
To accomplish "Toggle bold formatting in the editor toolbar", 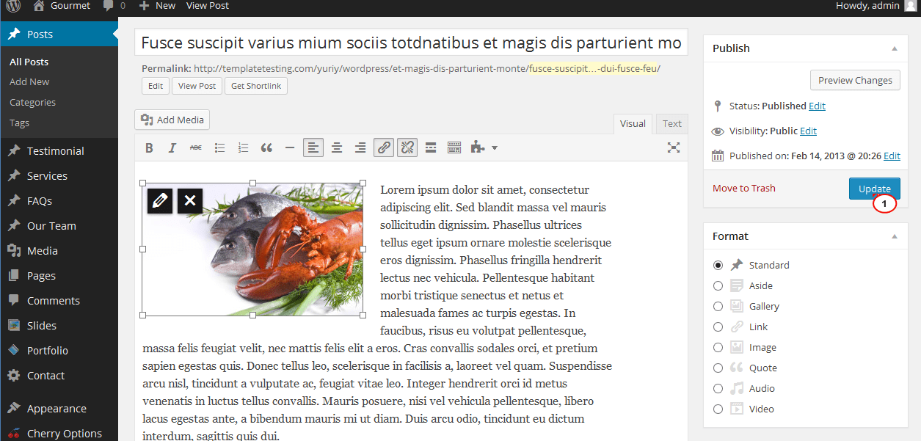I will 149,147.
